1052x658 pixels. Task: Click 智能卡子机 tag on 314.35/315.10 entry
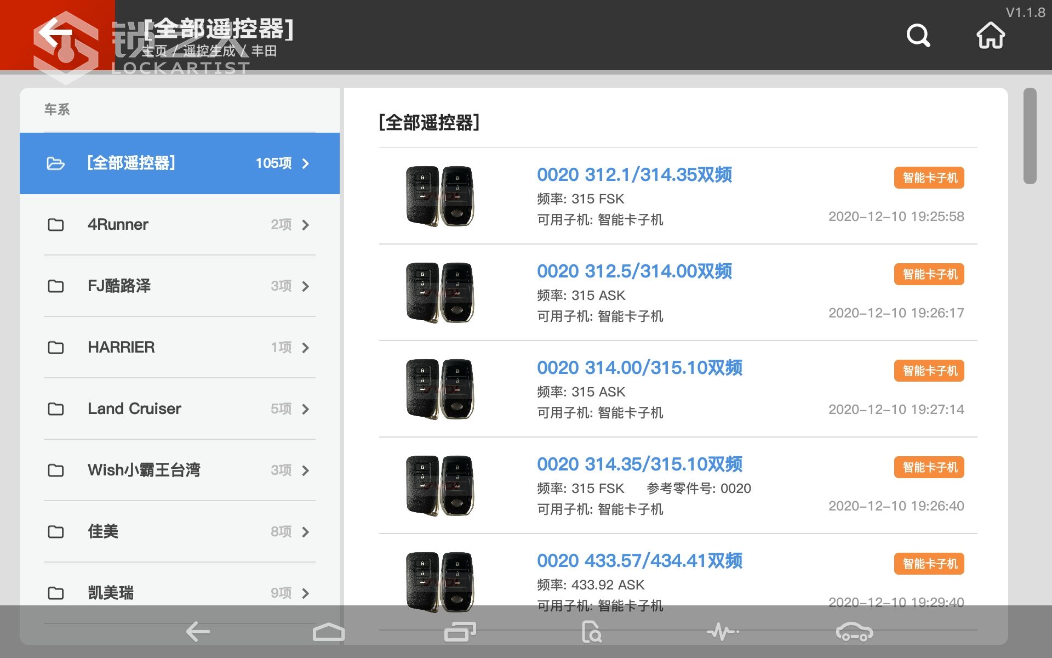929,467
